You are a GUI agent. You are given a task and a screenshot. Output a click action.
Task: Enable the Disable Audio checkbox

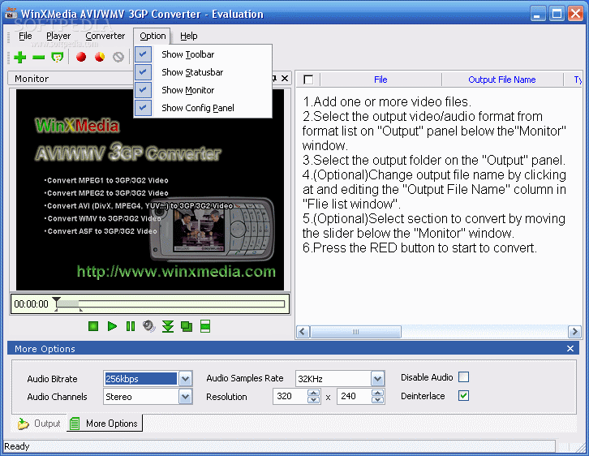(464, 376)
